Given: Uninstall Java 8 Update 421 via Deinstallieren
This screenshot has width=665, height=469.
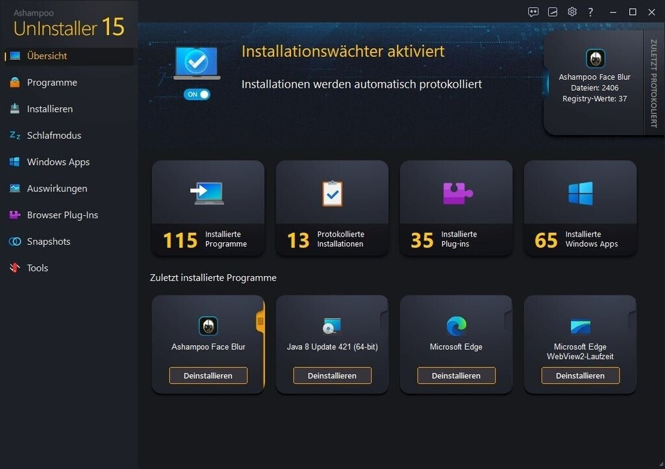Looking at the screenshot, I should 332,375.
